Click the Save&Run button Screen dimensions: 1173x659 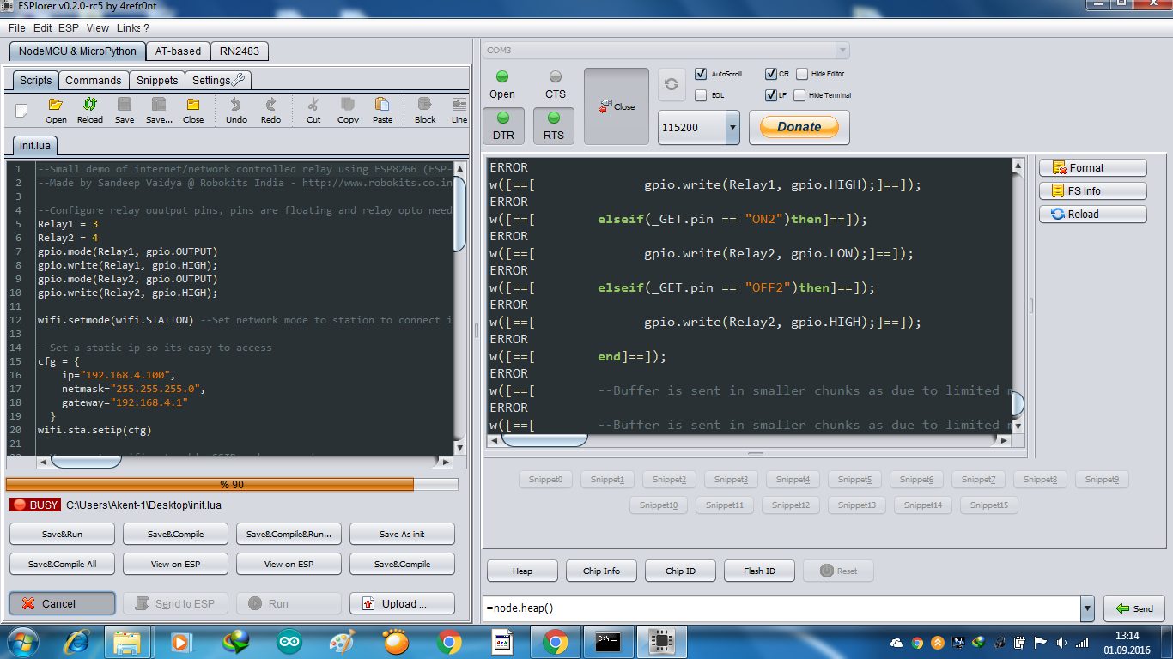tap(62, 534)
